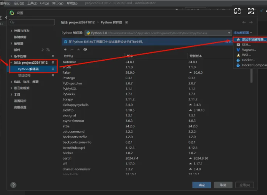Expand the 工具 settings group
The width and height of the screenshot is (267, 195).
coord(12,94)
